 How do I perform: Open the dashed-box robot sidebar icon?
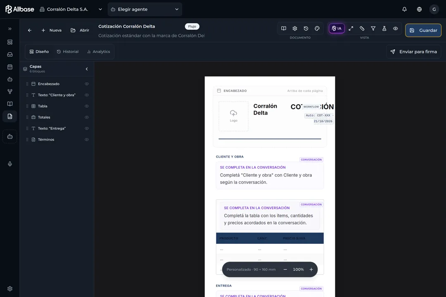[x=9, y=137]
